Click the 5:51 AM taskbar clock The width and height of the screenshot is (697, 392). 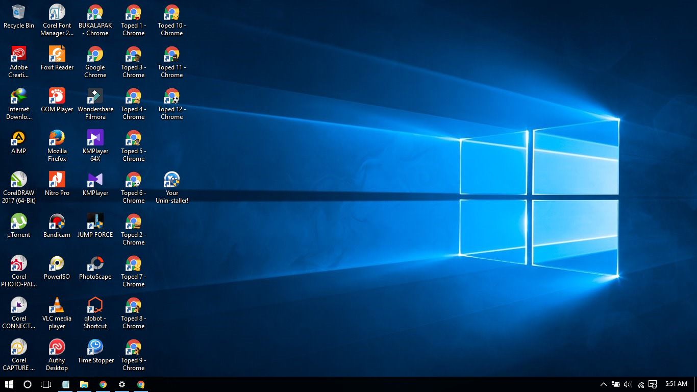(676, 384)
